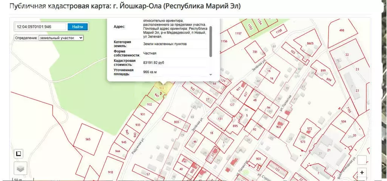The width and height of the screenshot is (387, 181).
Task: Click parcel 504 on the map
Action: click(x=344, y=122)
